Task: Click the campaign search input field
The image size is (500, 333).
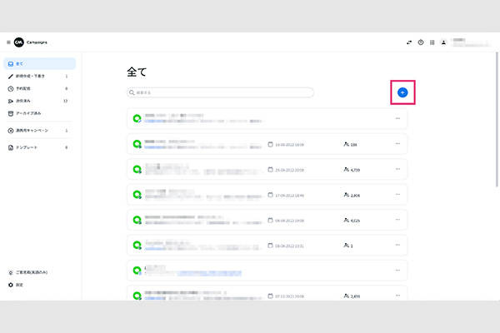Action: 221,92
